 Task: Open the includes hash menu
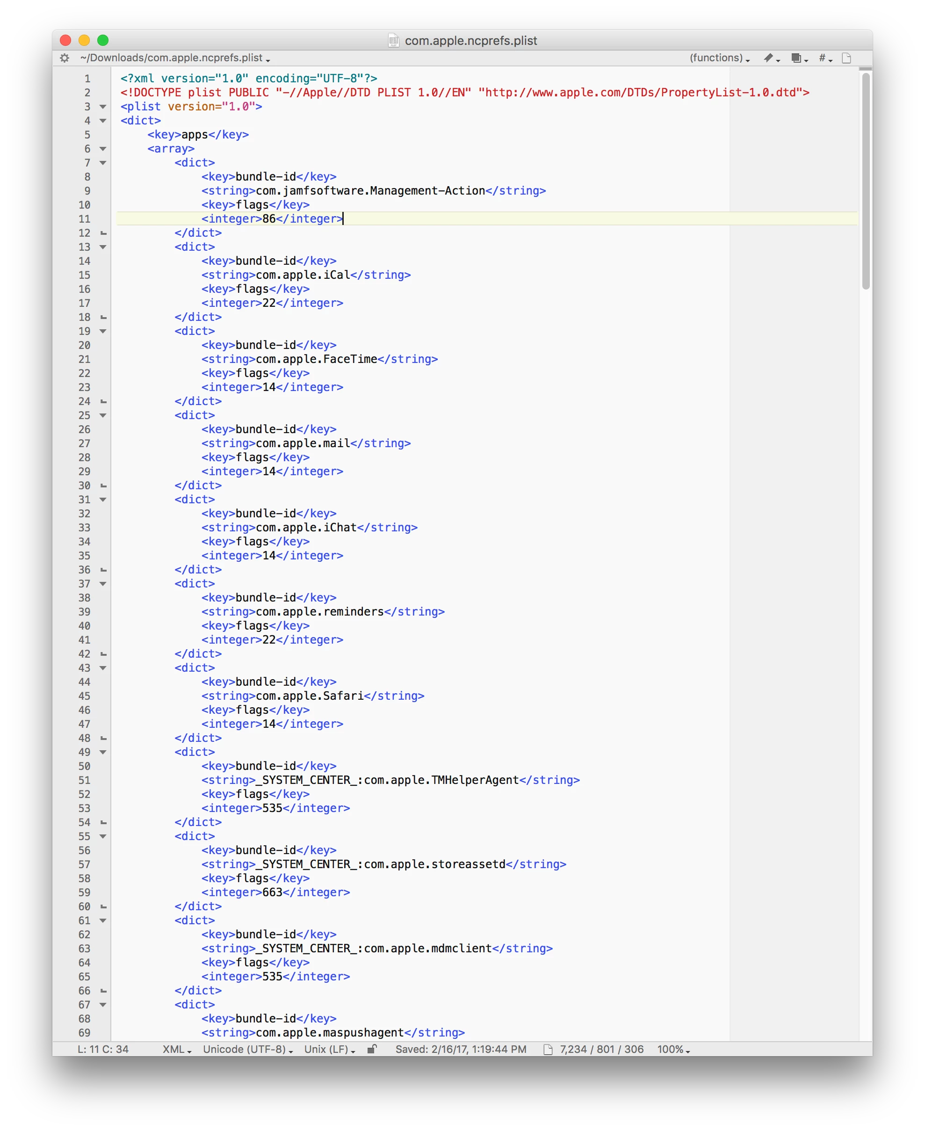point(825,58)
